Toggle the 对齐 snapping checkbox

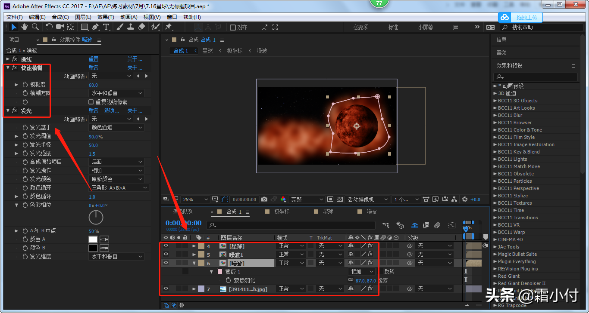pyautogui.click(x=233, y=28)
